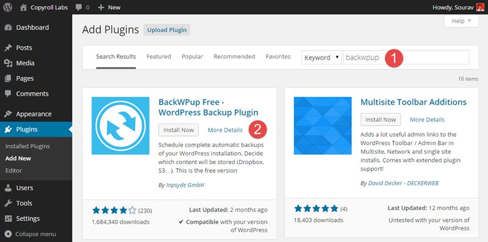Open Installed Plugins submenu item

27,146
